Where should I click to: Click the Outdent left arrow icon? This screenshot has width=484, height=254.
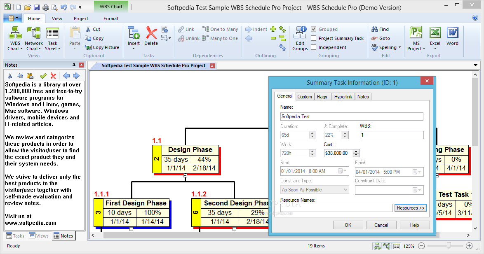tap(249, 38)
